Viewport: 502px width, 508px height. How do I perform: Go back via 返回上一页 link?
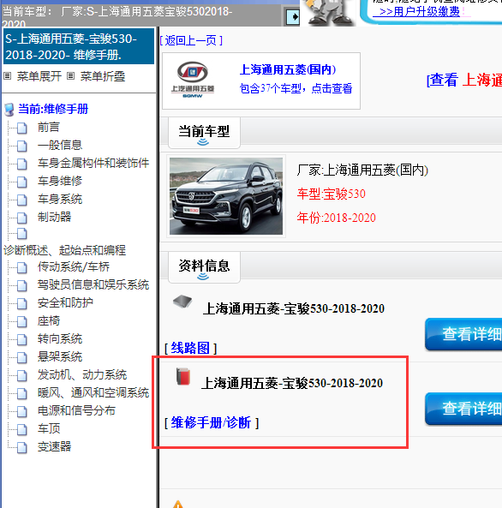pos(191,40)
